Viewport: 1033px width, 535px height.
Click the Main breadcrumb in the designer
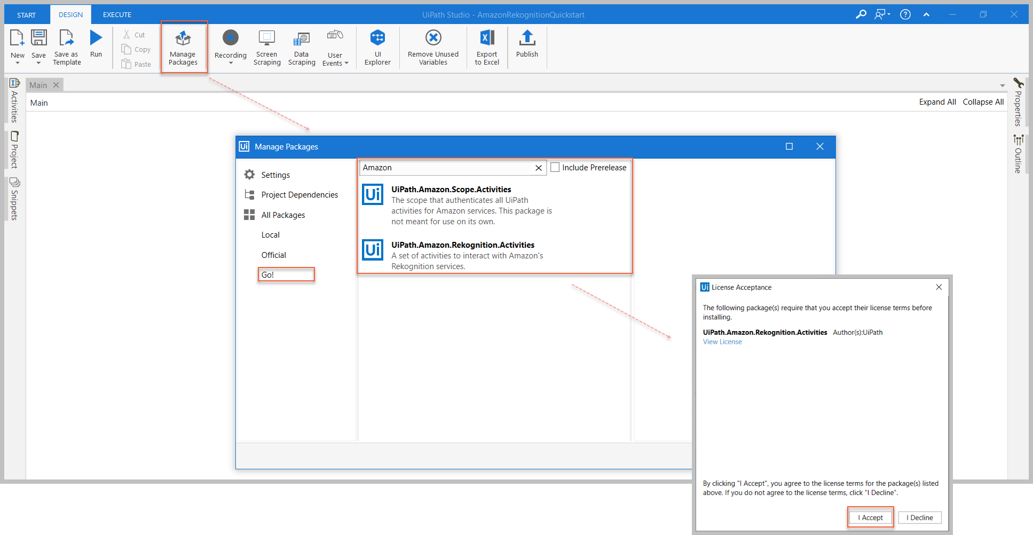(x=39, y=103)
